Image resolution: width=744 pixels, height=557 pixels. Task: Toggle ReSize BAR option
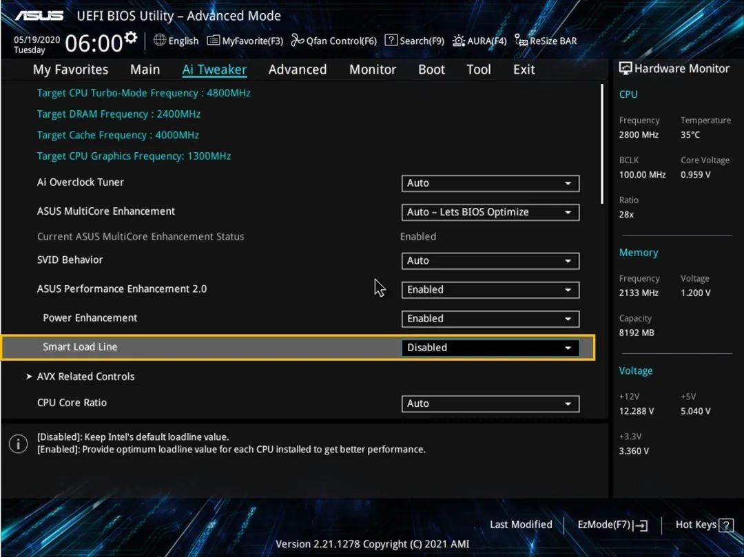click(546, 41)
